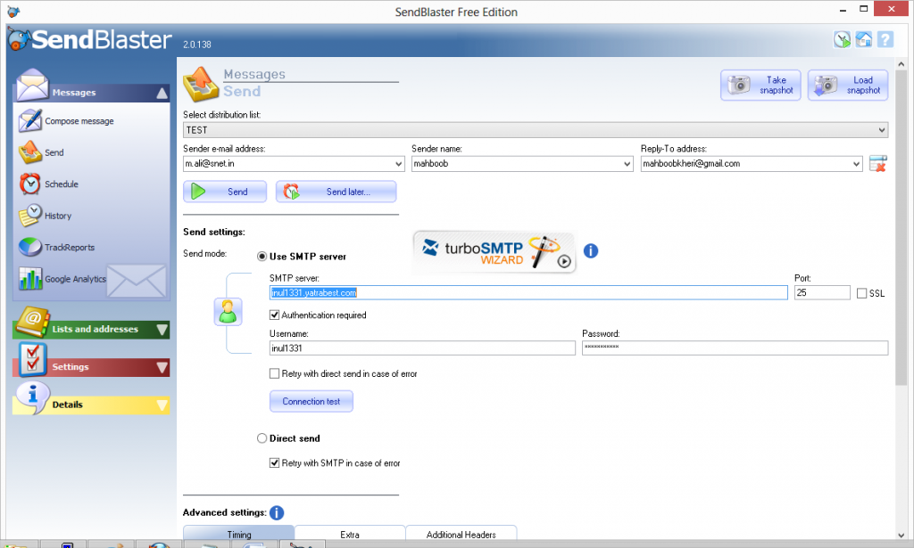This screenshot has height=548, width=914.
Task: Click the Compose message pencil icon
Action: coord(30,120)
